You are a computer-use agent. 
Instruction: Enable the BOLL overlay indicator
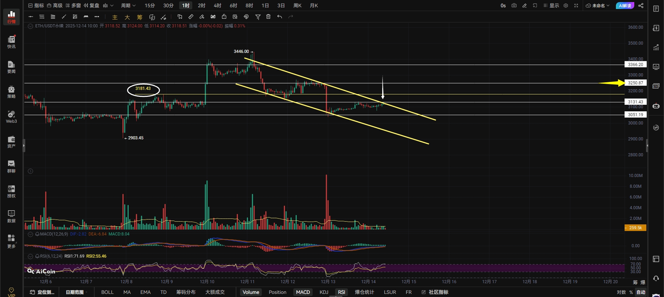107,292
